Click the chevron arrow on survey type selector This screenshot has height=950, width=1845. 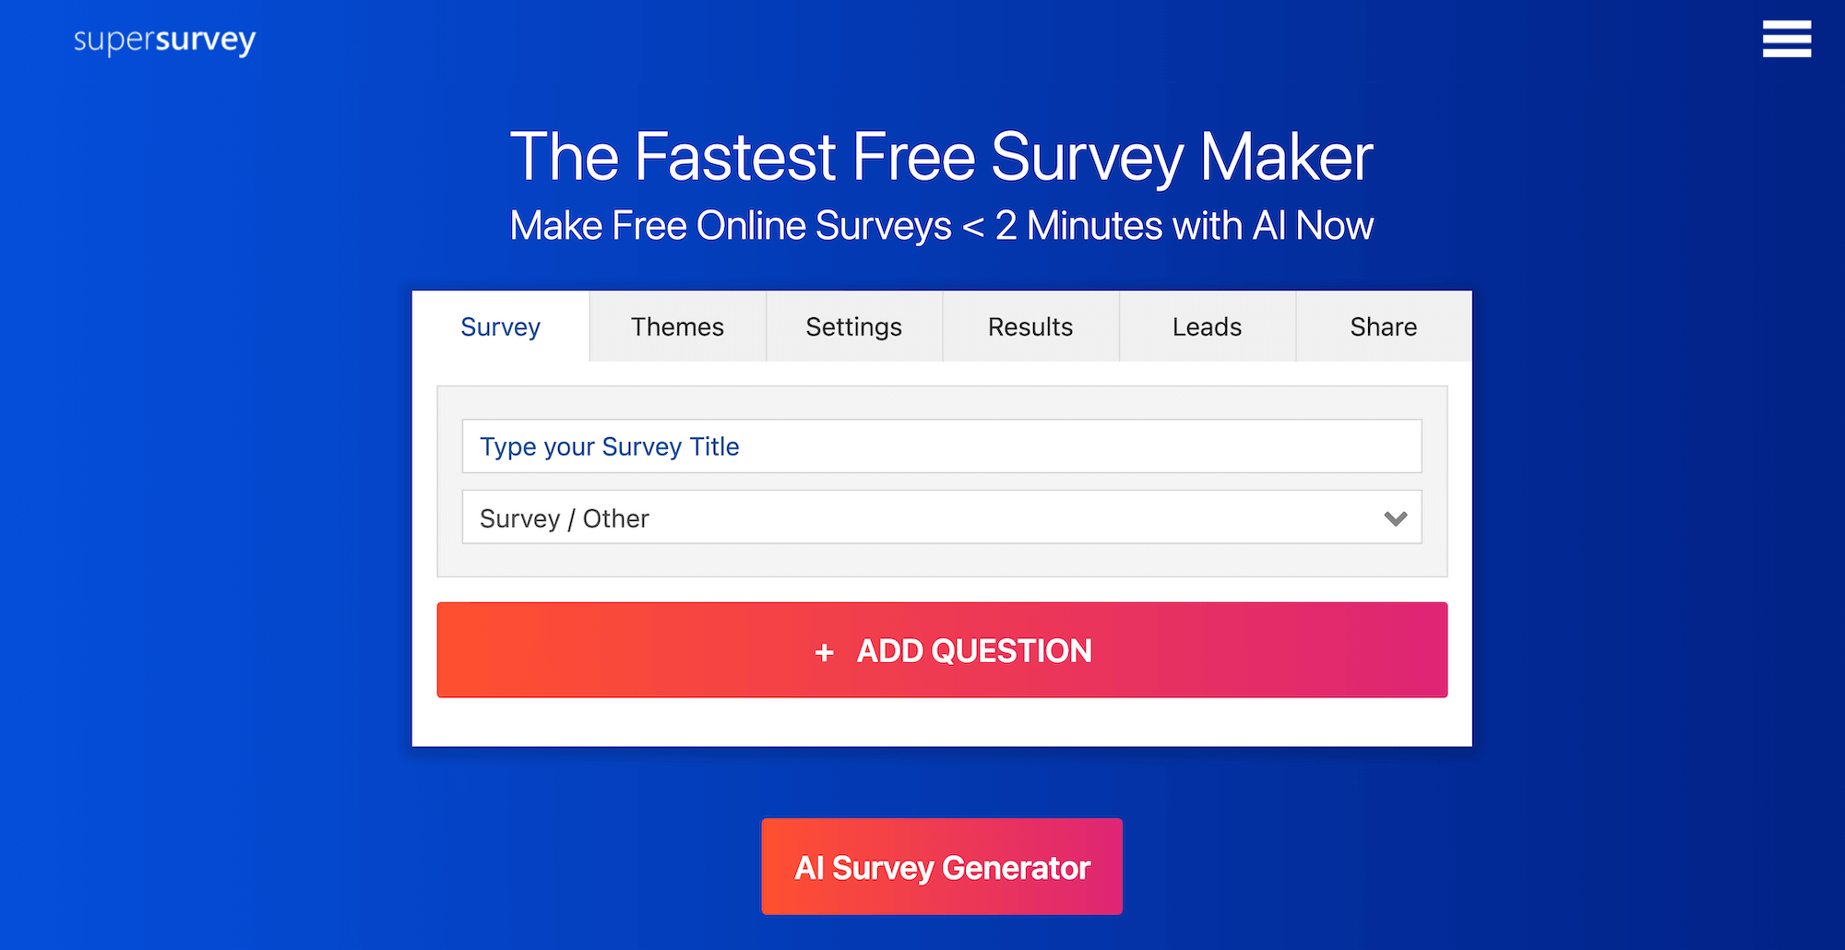click(x=1394, y=518)
